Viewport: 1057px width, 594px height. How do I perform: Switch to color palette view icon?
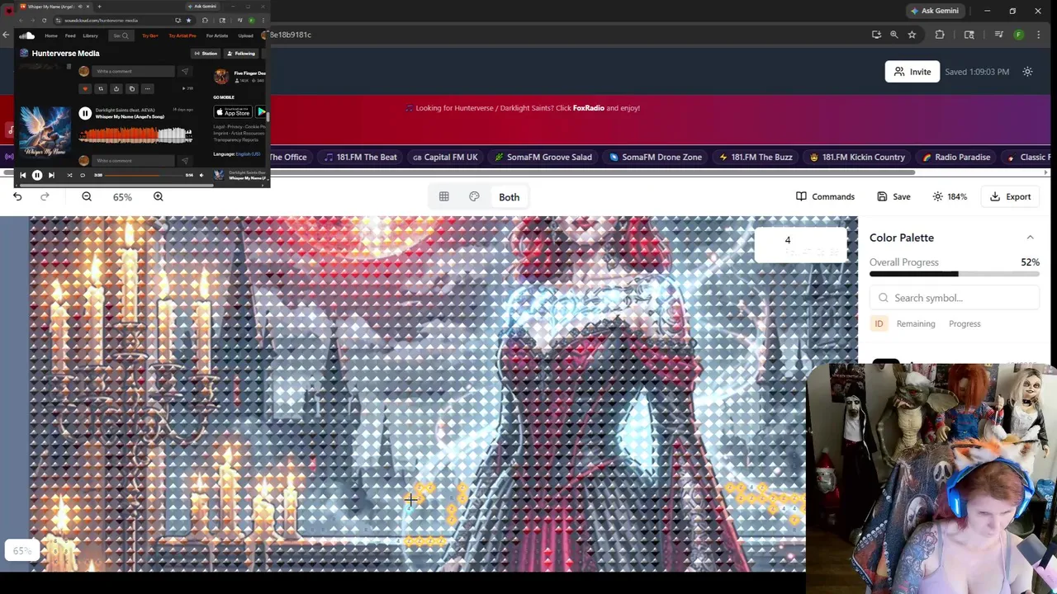pyautogui.click(x=474, y=196)
